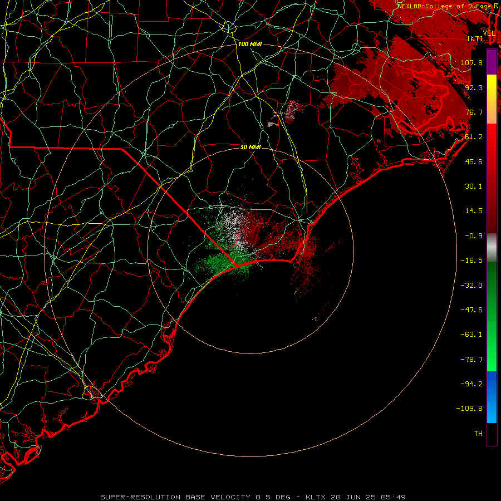Pick the black TH segment of color bar

tap(492, 434)
